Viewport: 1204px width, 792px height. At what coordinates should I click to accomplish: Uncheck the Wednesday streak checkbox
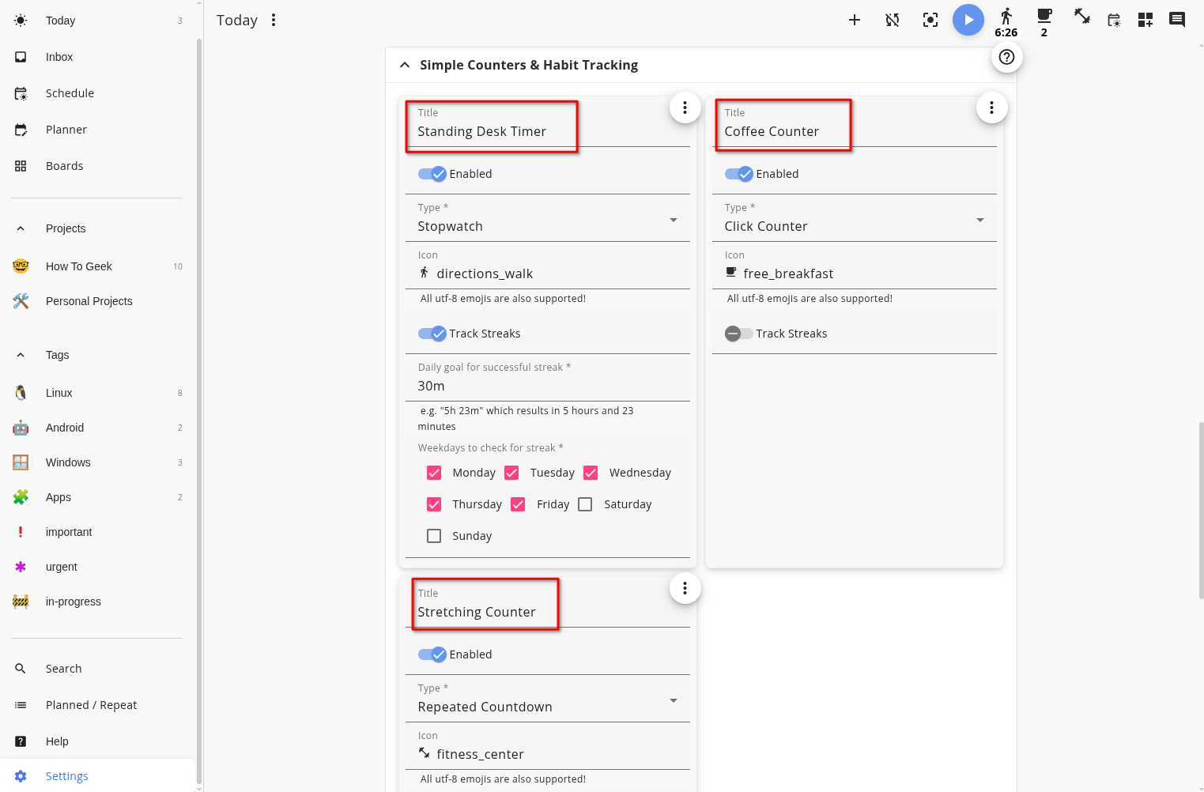pyautogui.click(x=591, y=473)
